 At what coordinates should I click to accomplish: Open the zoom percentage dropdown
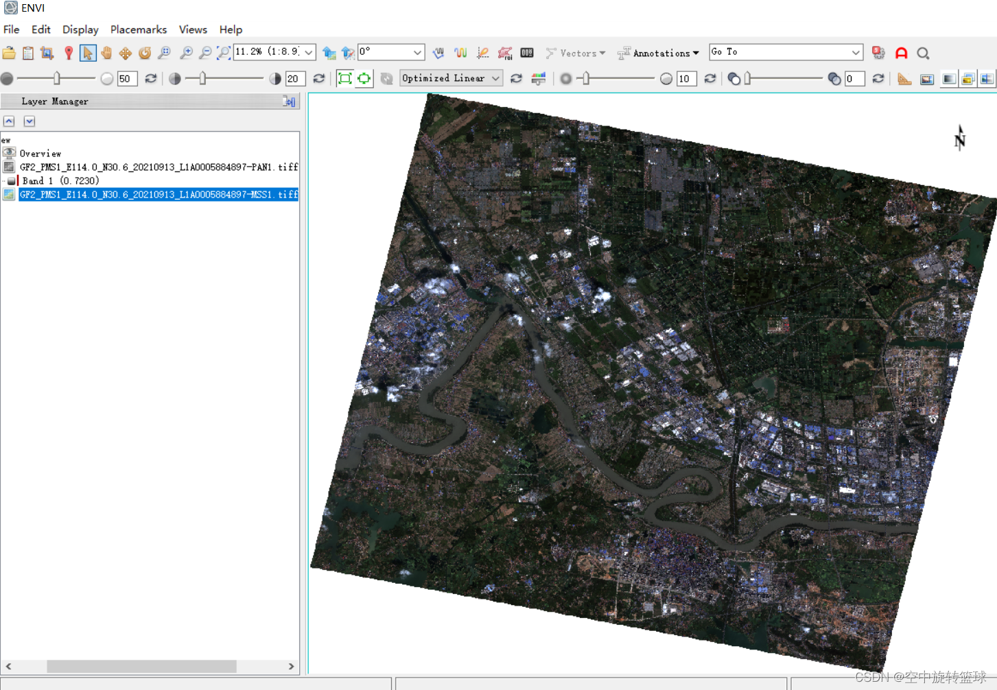tap(309, 52)
